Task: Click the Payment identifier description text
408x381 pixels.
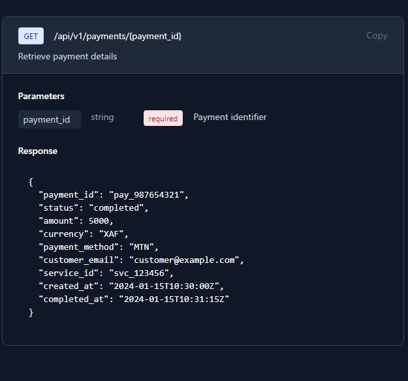Action: coord(230,117)
